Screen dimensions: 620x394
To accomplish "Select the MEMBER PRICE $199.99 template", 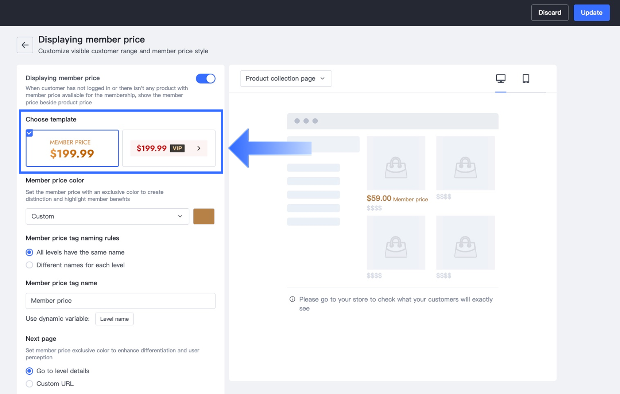I will coord(72,148).
